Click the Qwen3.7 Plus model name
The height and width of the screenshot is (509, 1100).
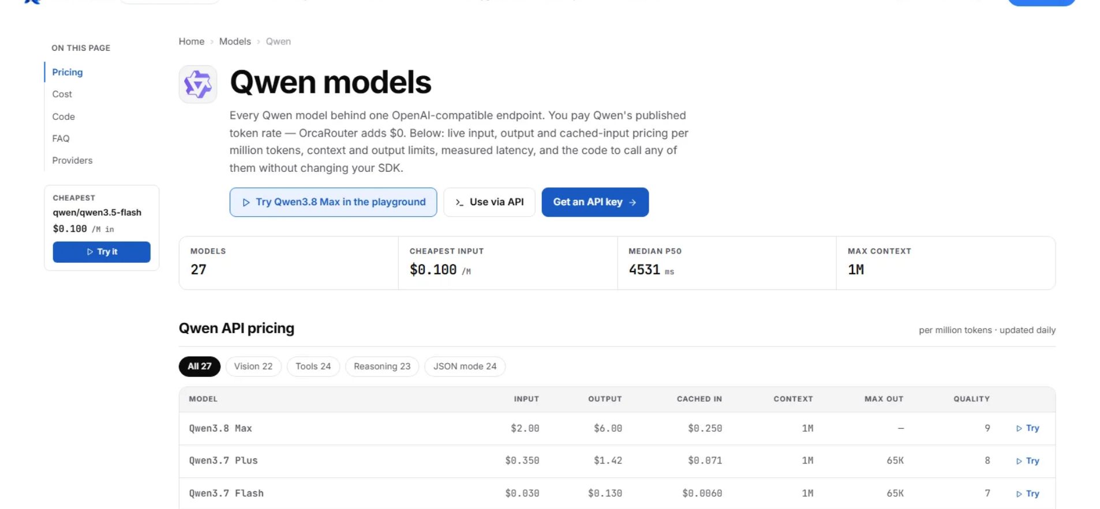[223, 461]
